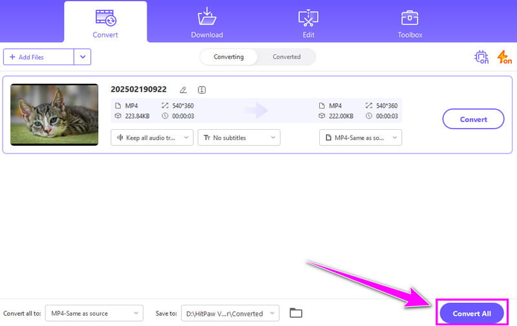This screenshot has width=517, height=326.
Task: Open the Edit tab
Action: tap(308, 23)
